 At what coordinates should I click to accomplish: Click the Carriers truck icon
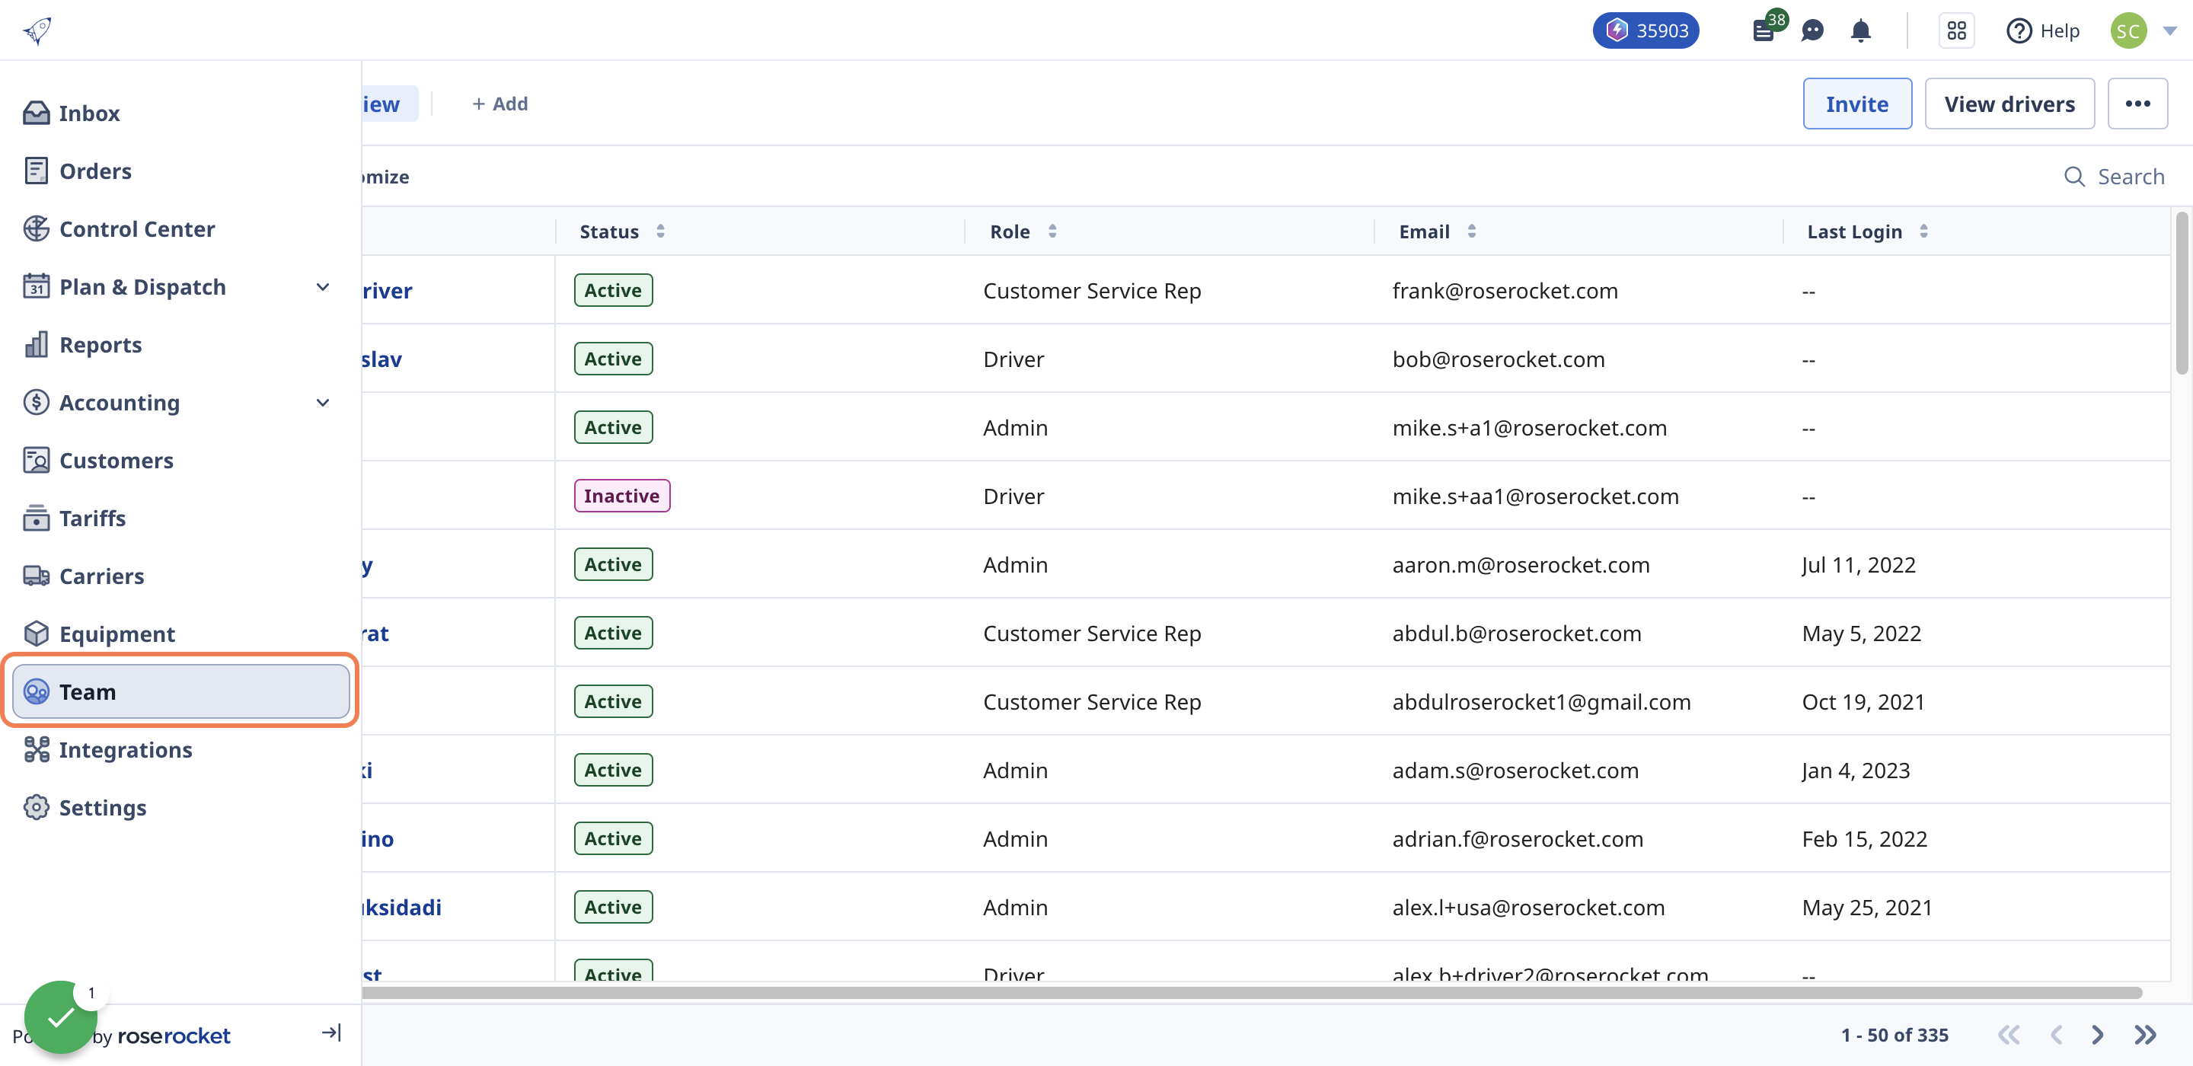[x=36, y=576]
